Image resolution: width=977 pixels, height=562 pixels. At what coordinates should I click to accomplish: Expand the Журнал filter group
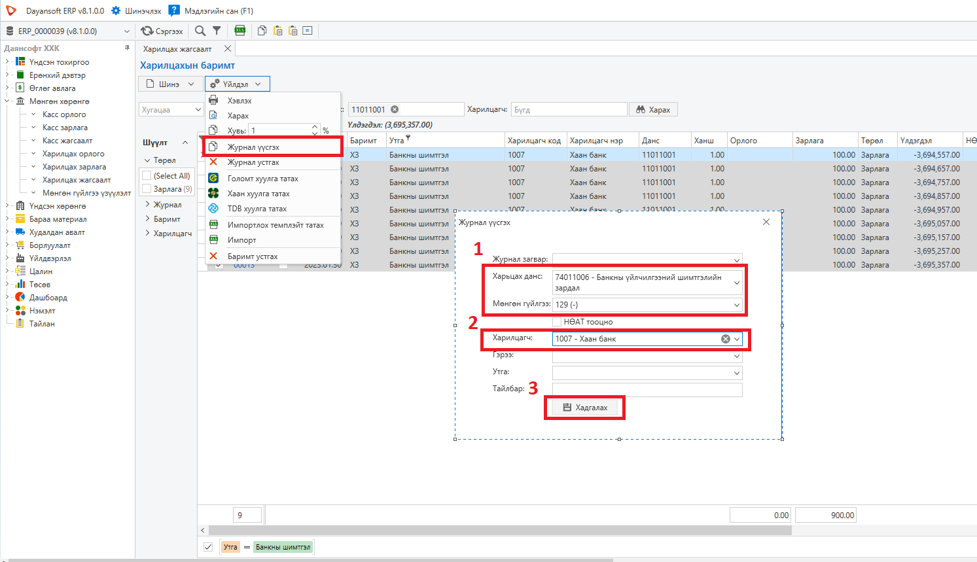pyautogui.click(x=147, y=205)
